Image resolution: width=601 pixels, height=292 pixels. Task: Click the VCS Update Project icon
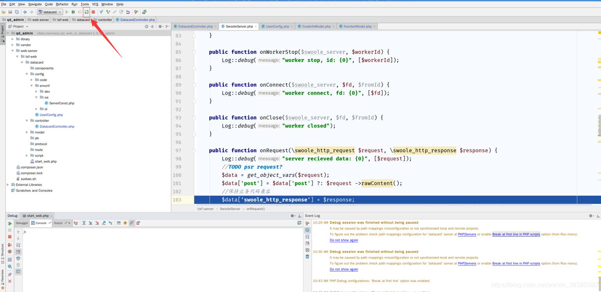coord(101,12)
